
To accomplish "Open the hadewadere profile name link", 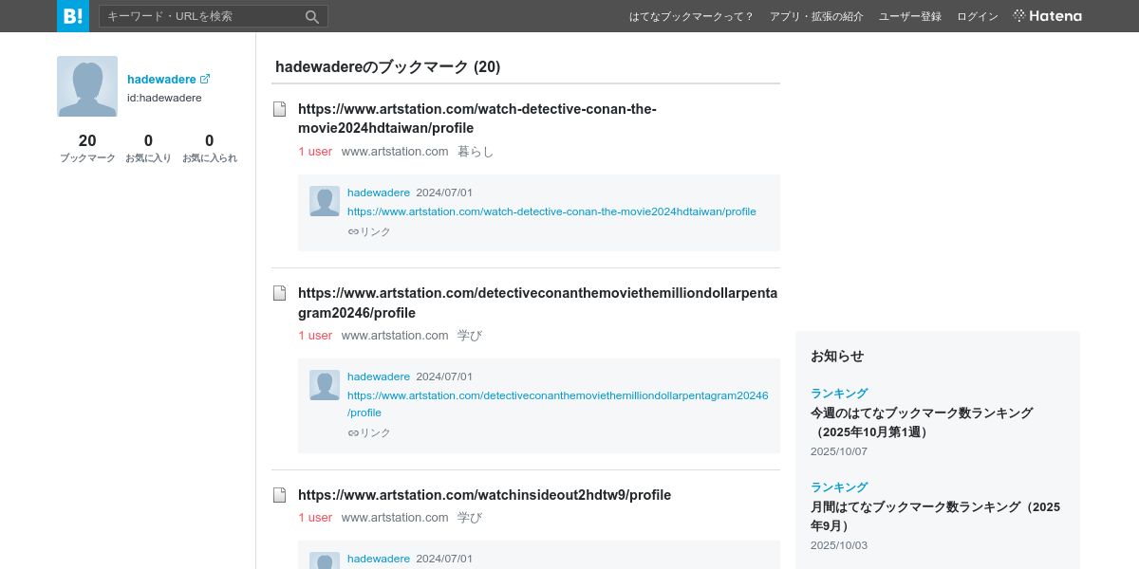I will pos(161,80).
